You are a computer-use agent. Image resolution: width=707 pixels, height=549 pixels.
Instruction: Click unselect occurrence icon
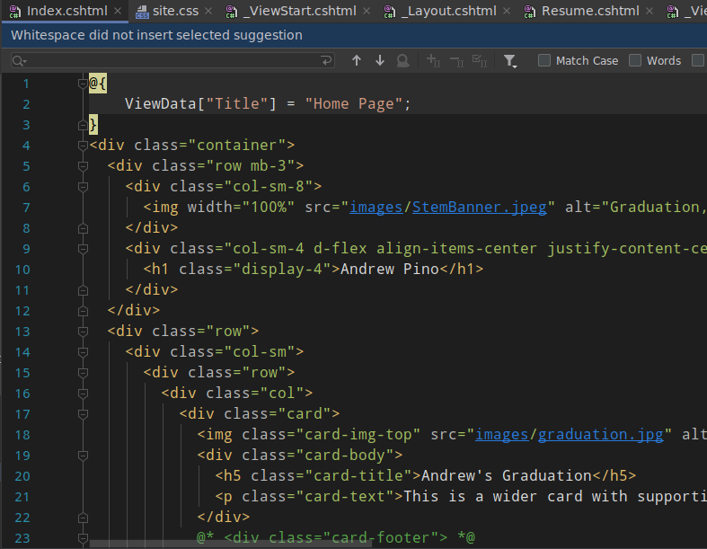456,60
